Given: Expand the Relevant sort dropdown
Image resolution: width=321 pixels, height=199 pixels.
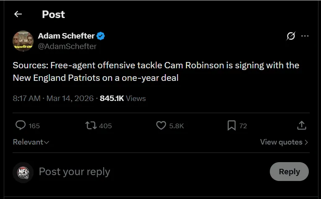Looking at the screenshot, I should pos(31,142).
